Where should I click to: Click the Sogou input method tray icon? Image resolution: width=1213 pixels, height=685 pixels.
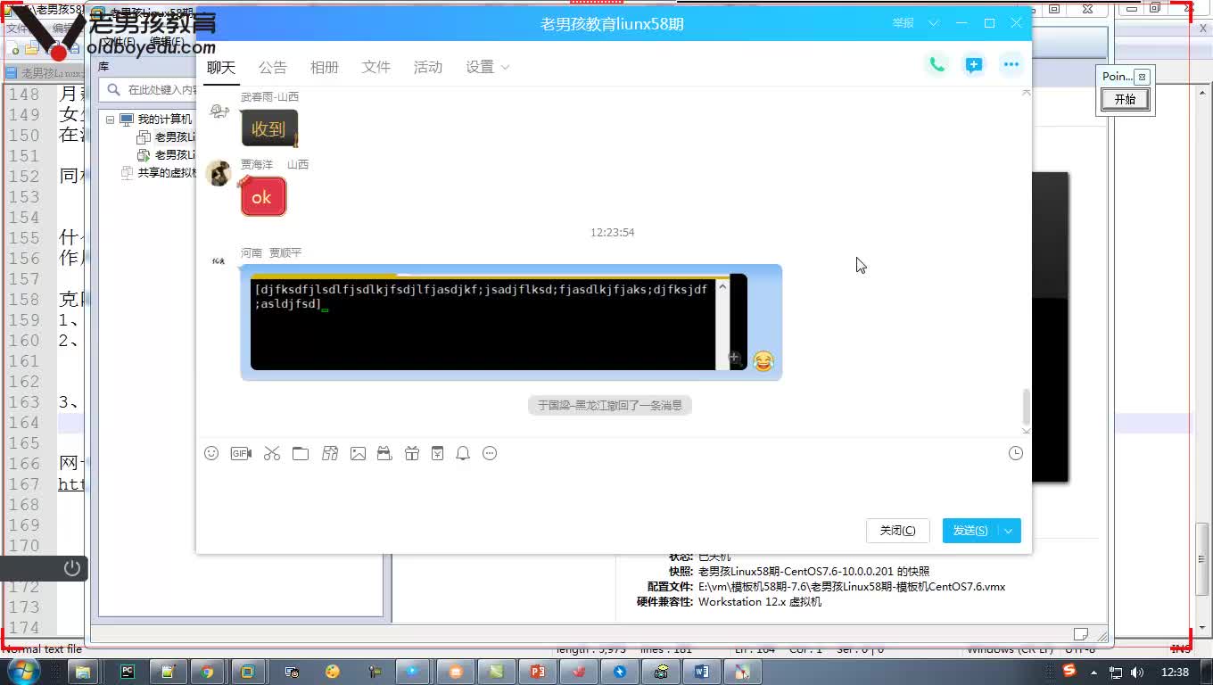point(1069,671)
